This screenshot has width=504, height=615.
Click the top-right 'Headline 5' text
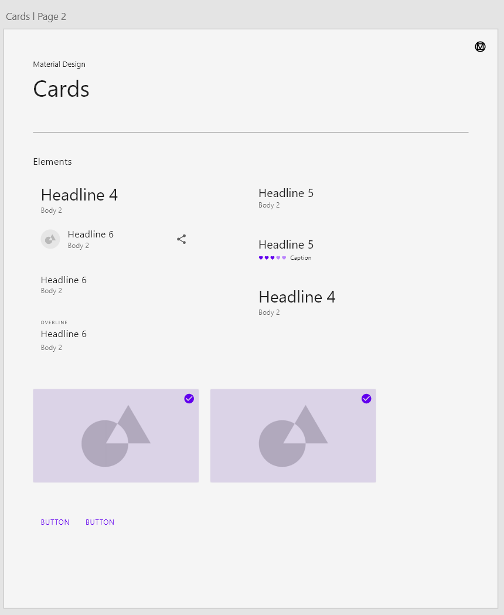pyautogui.click(x=286, y=193)
